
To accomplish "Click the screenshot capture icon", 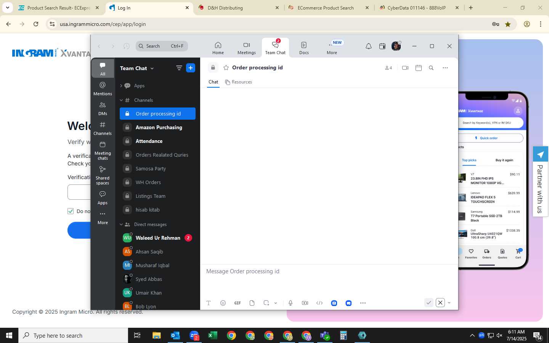I will [x=266, y=303].
